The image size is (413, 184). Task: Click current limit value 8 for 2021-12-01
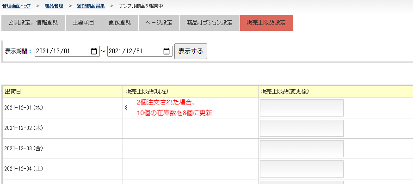click(x=126, y=108)
